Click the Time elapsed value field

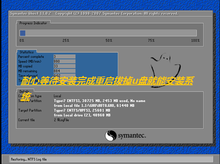click(64, 76)
